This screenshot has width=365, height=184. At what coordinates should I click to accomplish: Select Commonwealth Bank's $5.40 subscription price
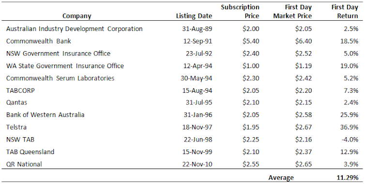pyautogui.click(x=251, y=41)
